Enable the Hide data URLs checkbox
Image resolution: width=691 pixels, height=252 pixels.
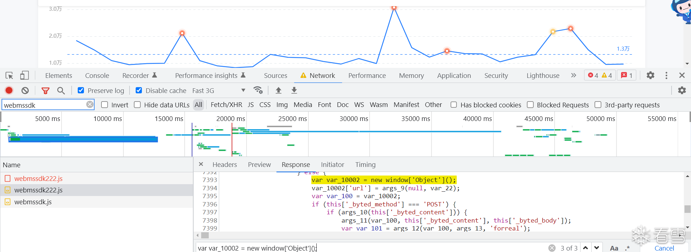(x=137, y=105)
